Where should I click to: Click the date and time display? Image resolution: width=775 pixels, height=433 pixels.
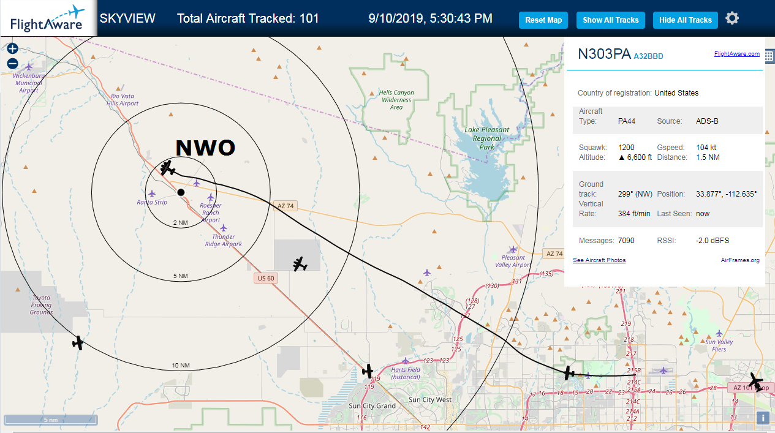[431, 18]
